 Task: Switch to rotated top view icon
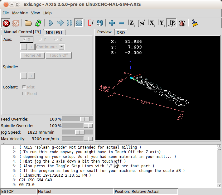pos(141,23)
